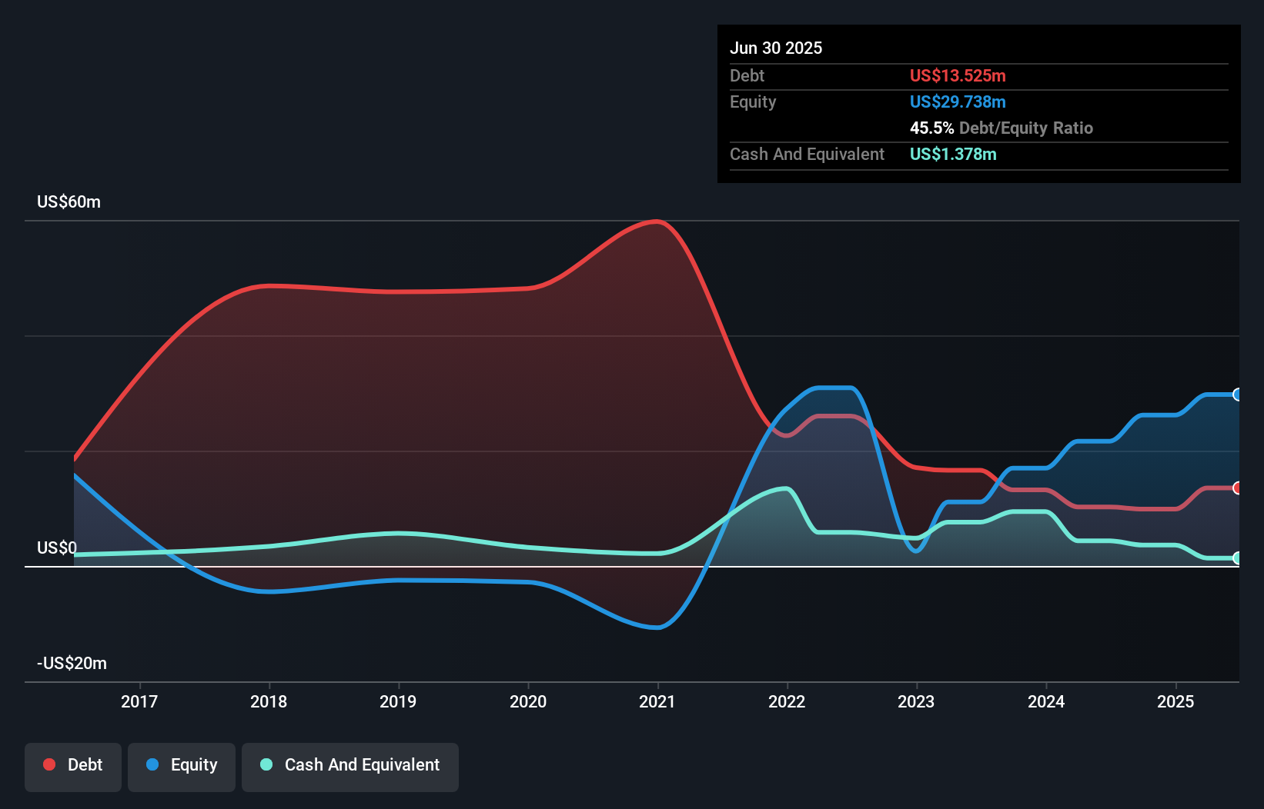The width and height of the screenshot is (1264, 809).
Task: Select the blue Equity endpoint marker on chart
Action: (1237, 394)
